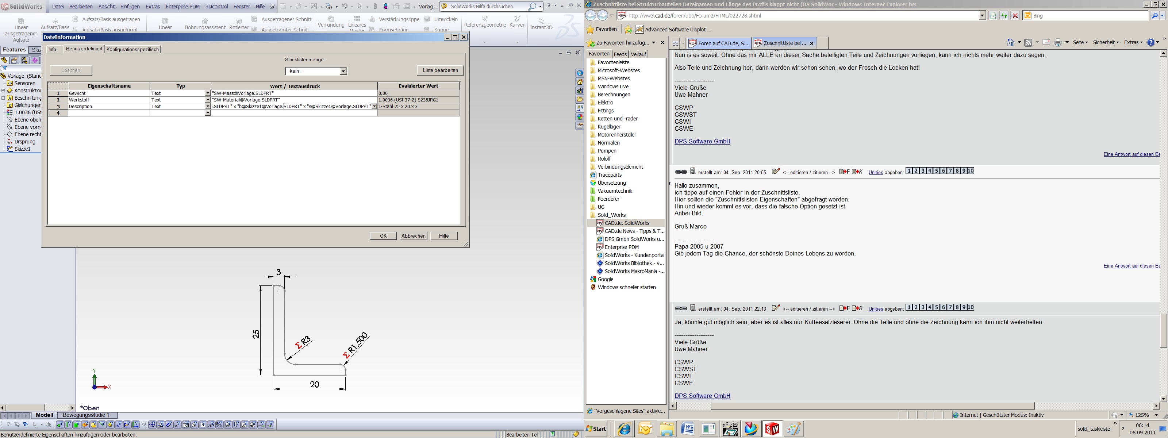Click the search magnifier in SolidWorks help
Viewport: 1168px width, 438px height.
tap(532, 6)
